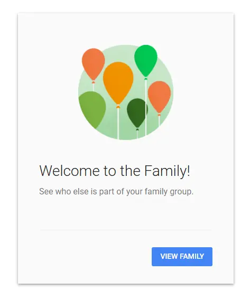
Task: Click the words family group in subtitle
Action: 169,191
